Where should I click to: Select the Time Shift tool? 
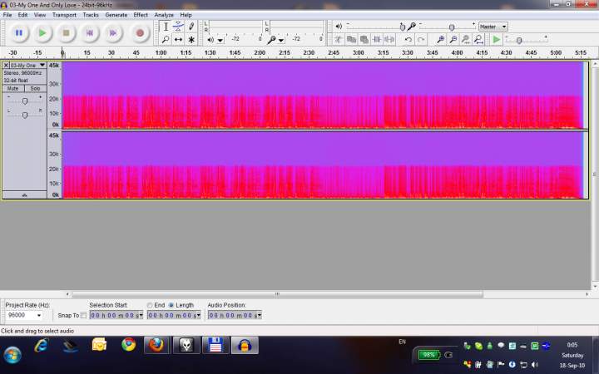178,39
